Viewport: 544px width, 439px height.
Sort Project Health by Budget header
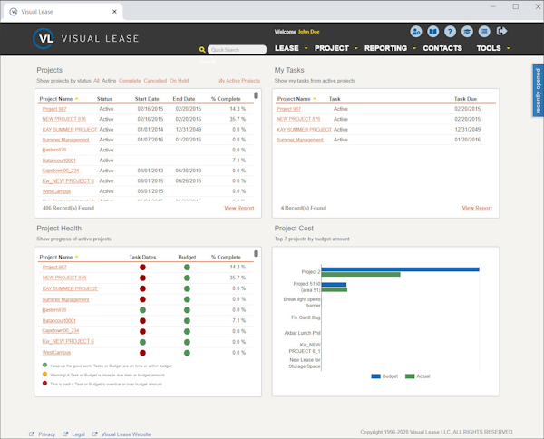click(x=187, y=257)
